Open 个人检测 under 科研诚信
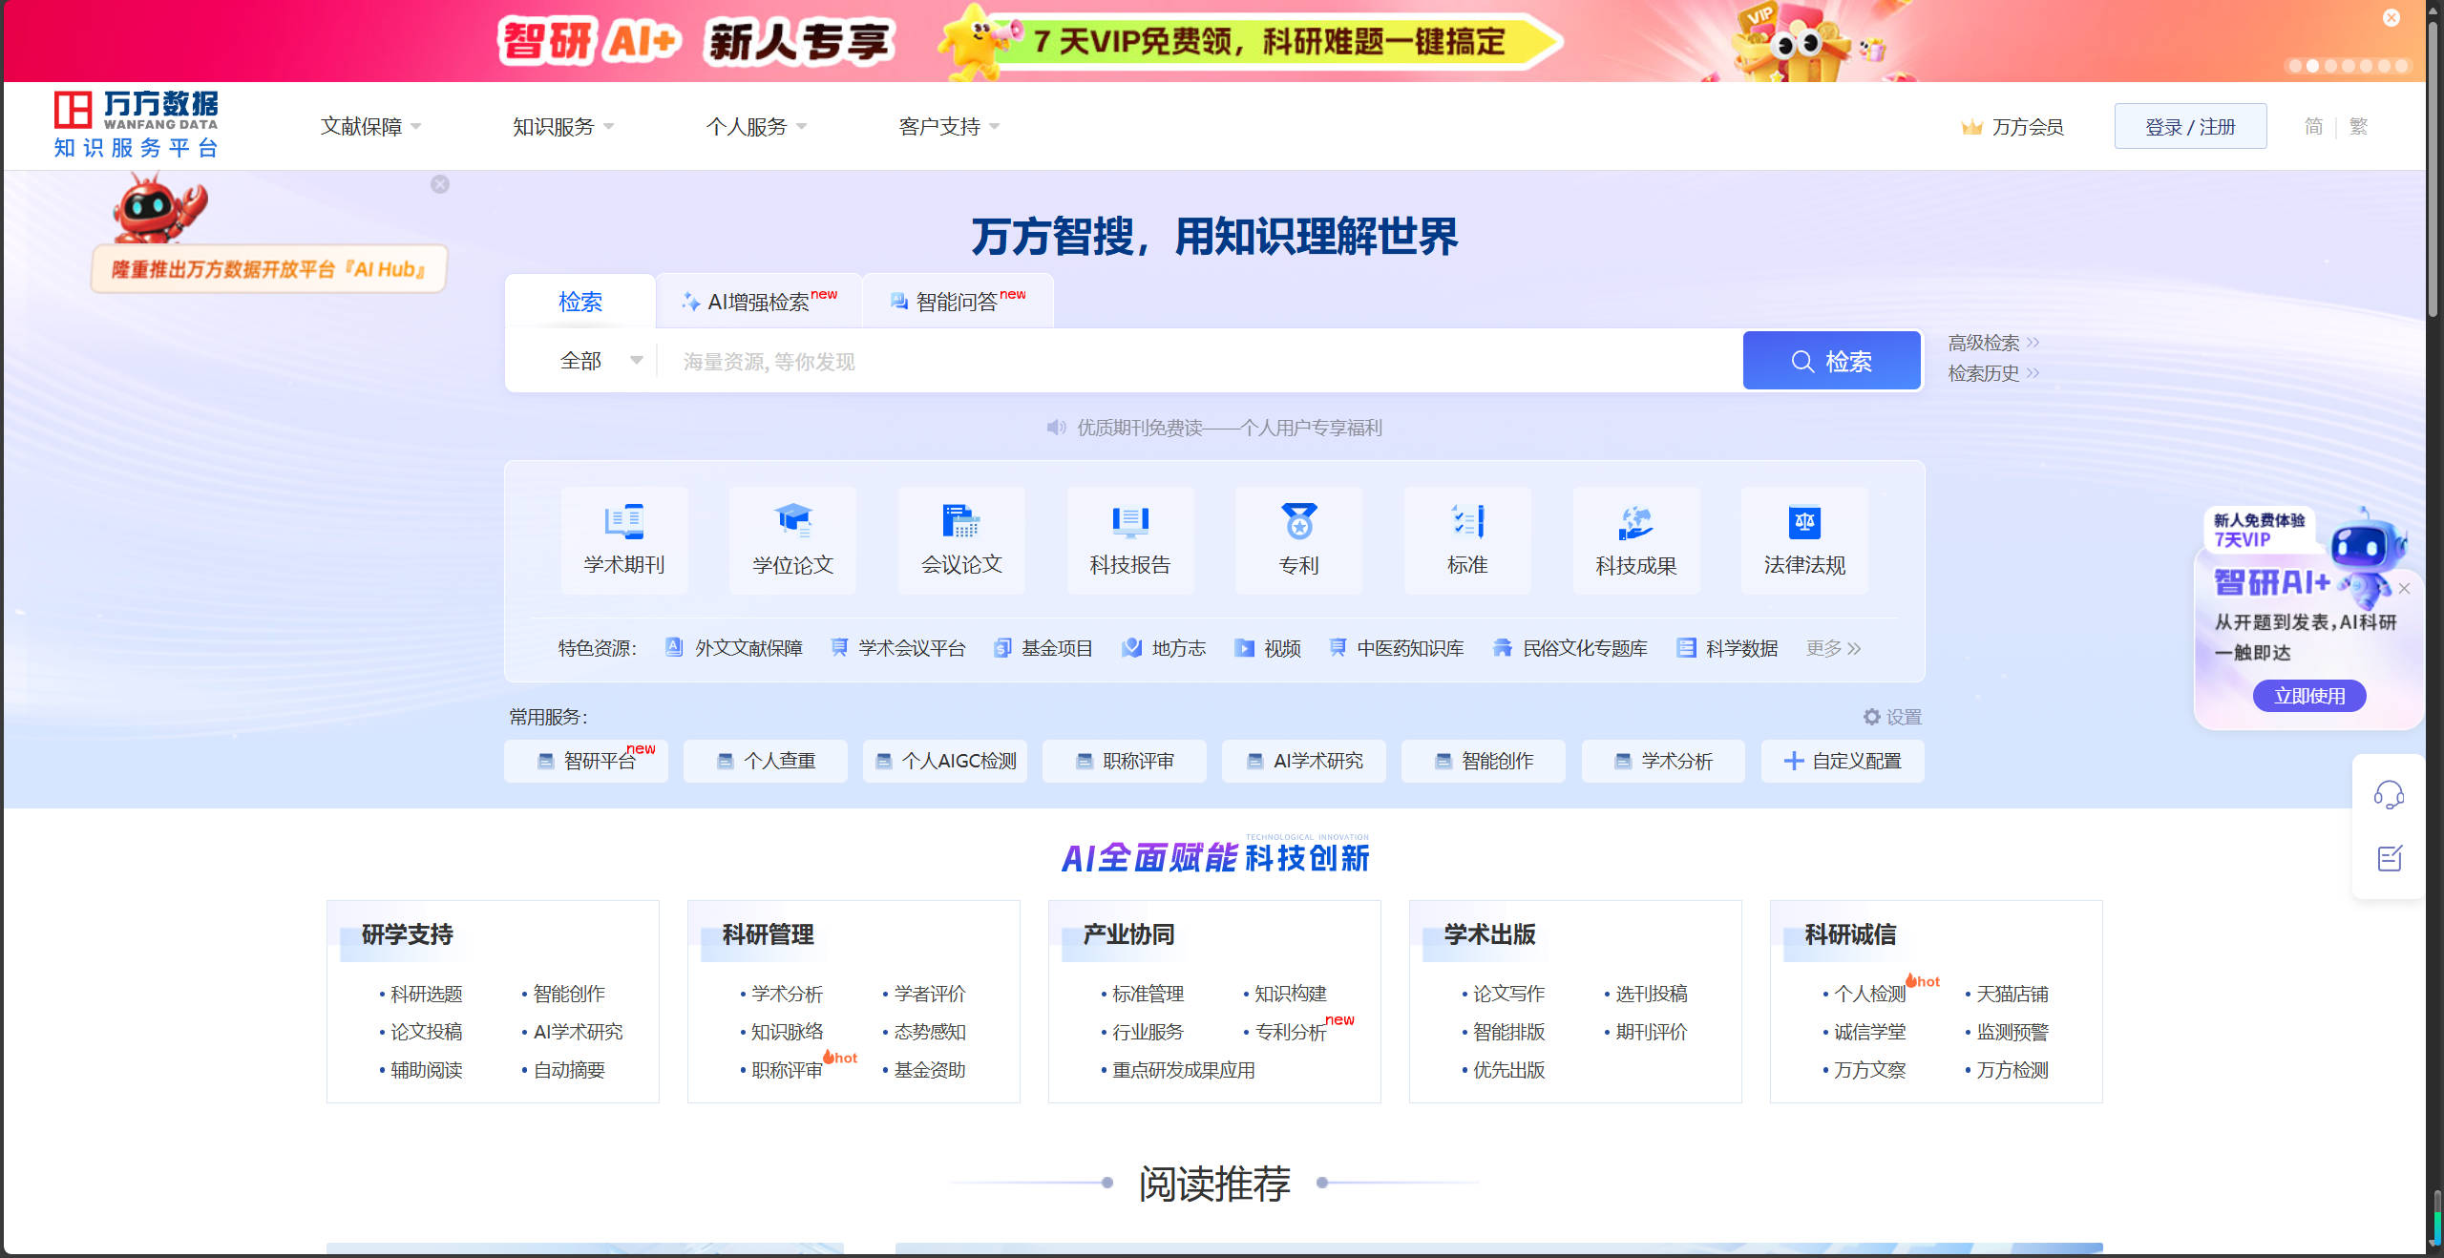 [x=1869, y=994]
